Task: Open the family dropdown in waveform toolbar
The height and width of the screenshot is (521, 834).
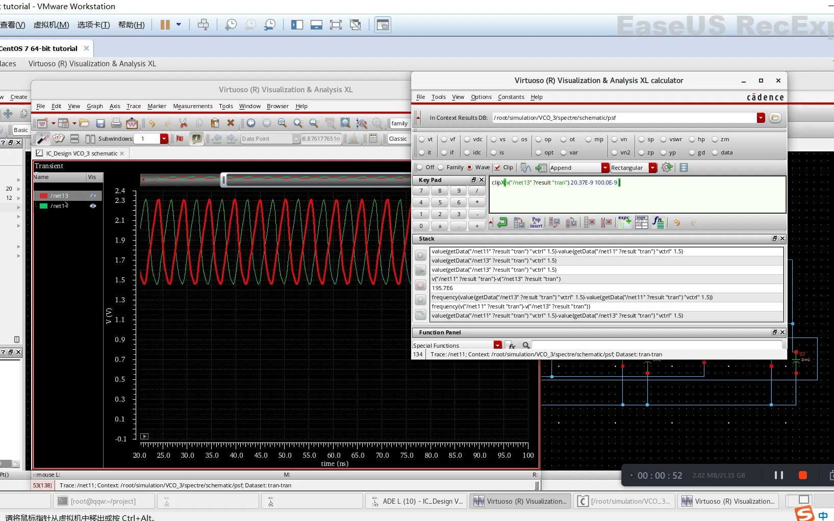Action: (x=399, y=123)
